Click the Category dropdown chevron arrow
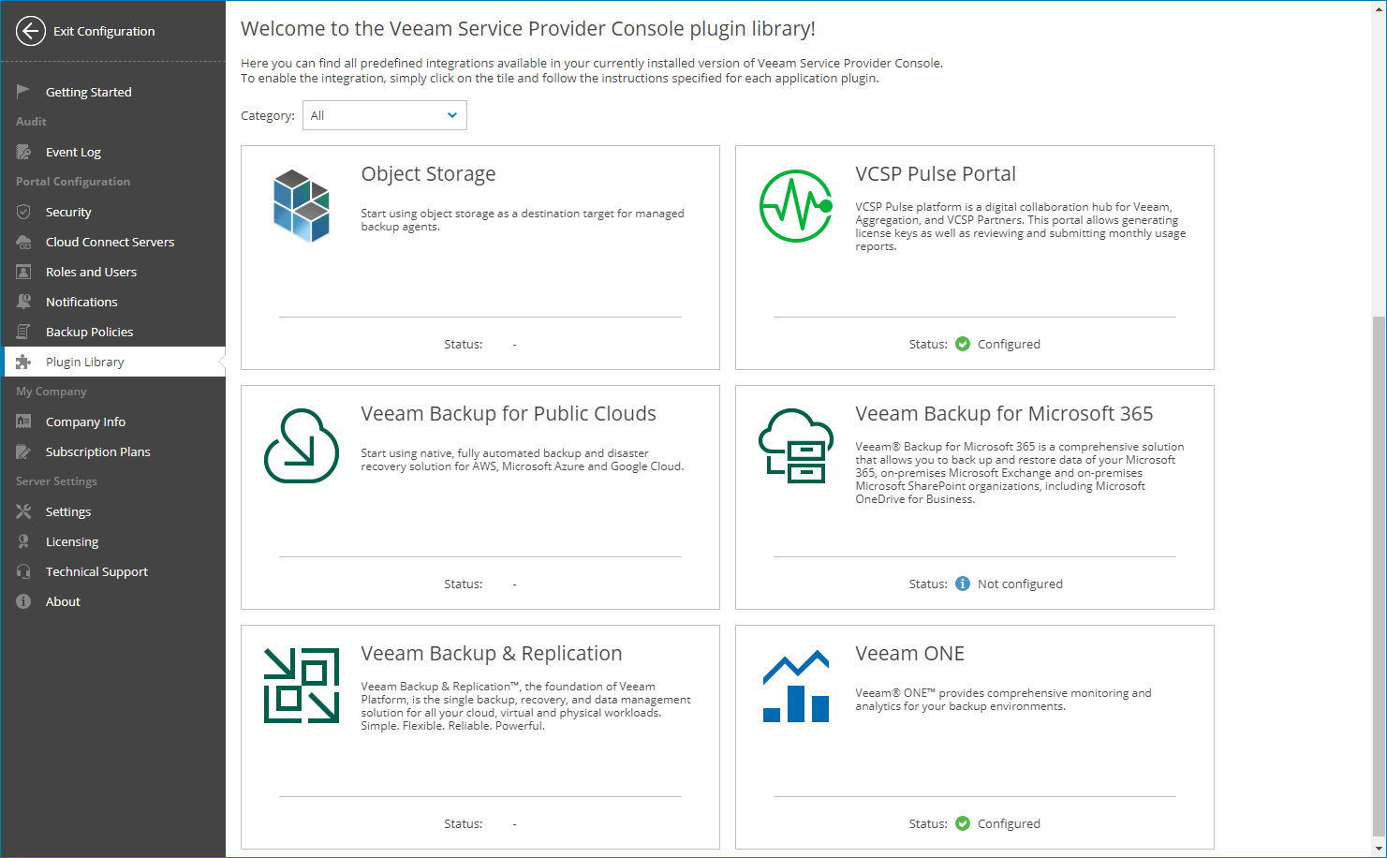1387x858 pixels. [452, 115]
